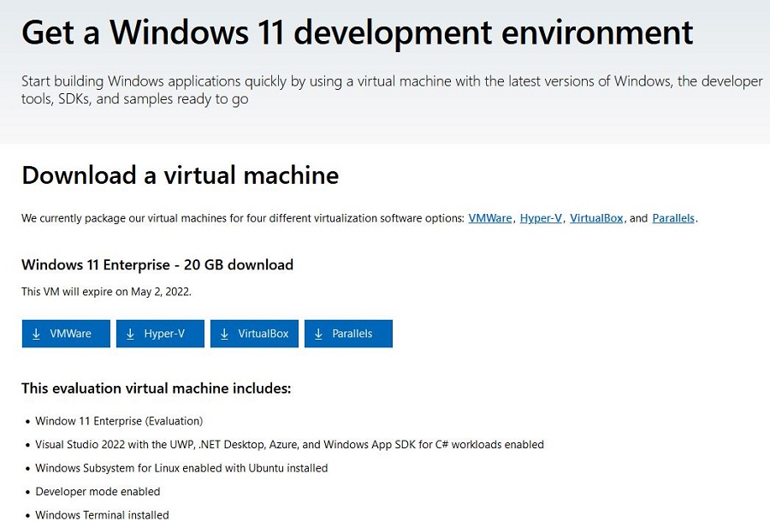Click 'This evaluation virtual machine includes:' heading
The height and width of the screenshot is (527, 770).
tap(157, 388)
